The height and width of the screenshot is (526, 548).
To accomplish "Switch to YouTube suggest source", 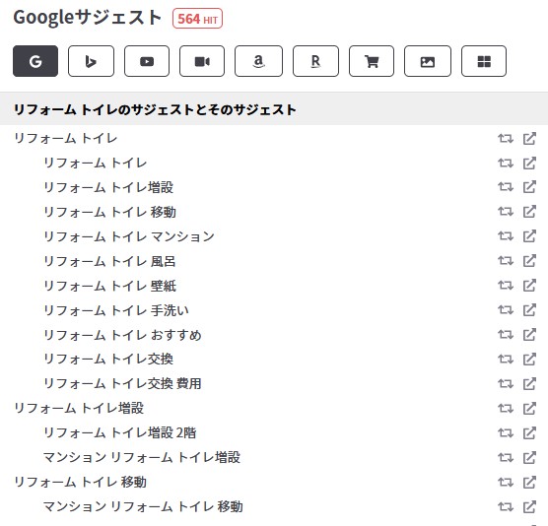I will (147, 61).
